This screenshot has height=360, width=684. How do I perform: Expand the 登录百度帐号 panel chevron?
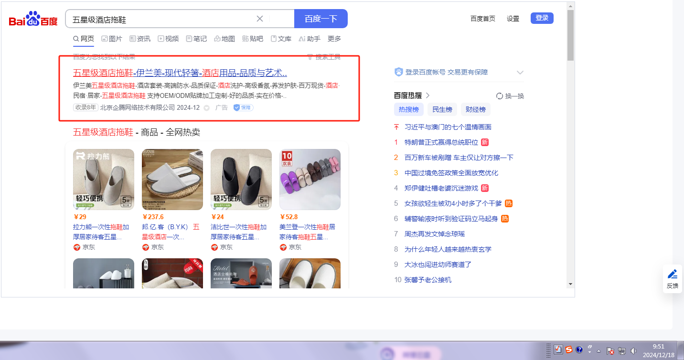point(520,73)
